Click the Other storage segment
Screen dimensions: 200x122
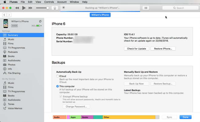tap(129, 117)
